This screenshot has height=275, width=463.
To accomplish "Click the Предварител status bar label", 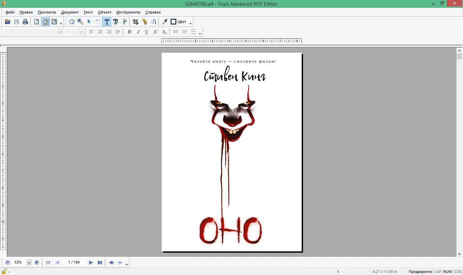I will click(420, 272).
